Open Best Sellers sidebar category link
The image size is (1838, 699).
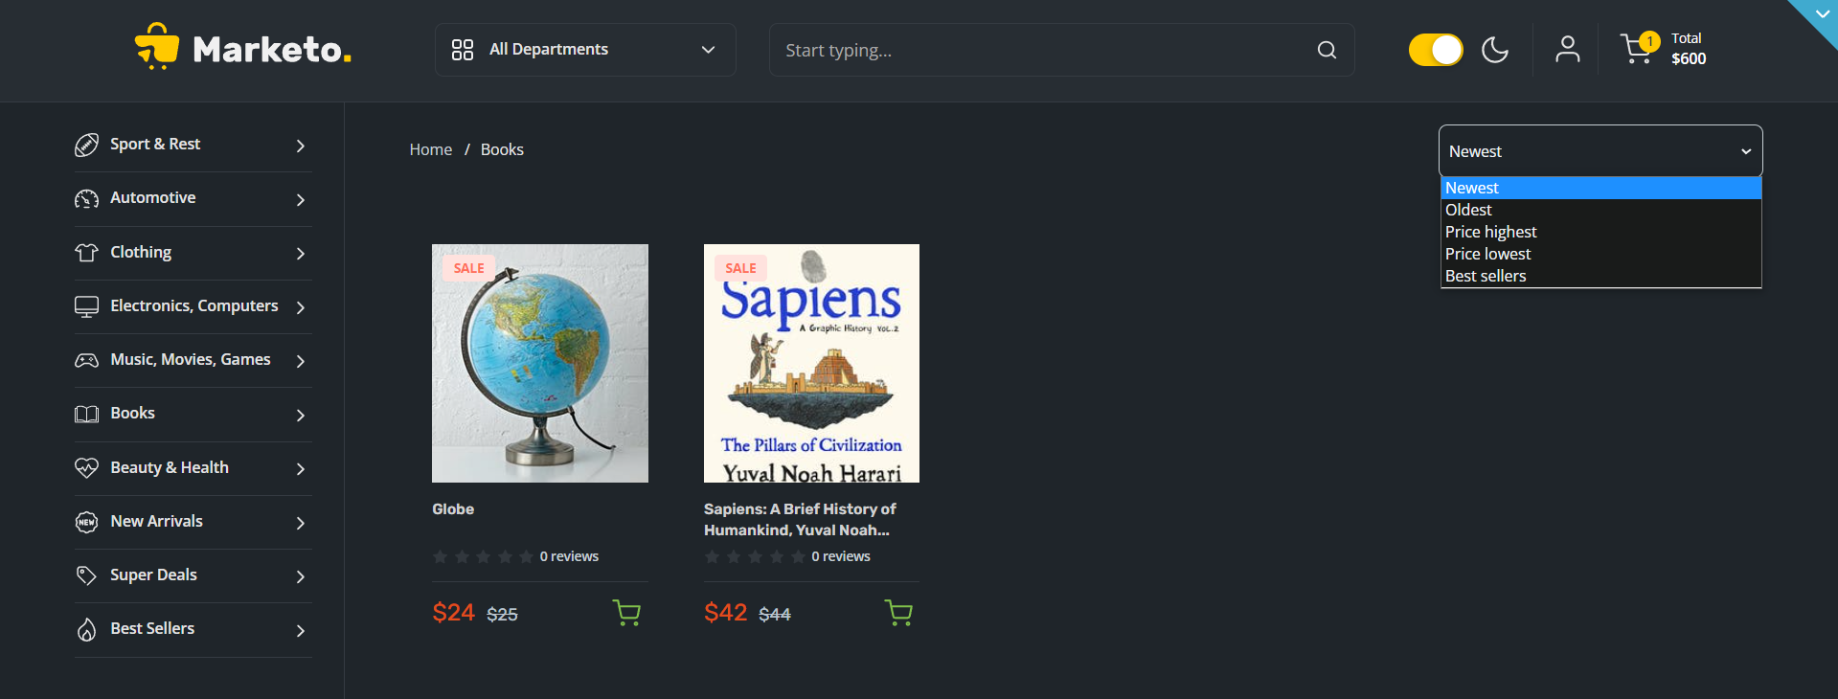pos(152,628)
